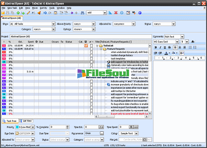
Task: Check off the 'tasklist change history' task
Action: tap(91, 55)
